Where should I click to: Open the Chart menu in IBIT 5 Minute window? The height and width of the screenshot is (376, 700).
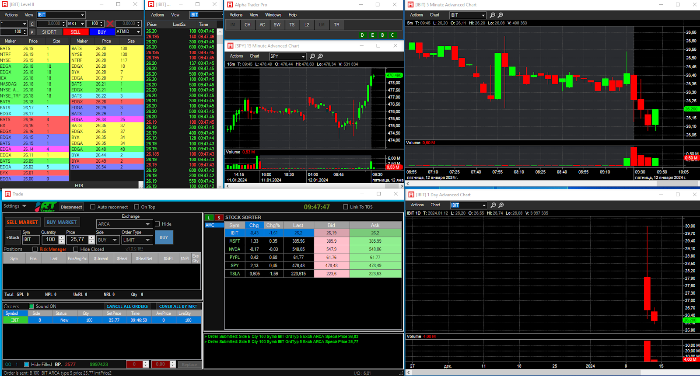pyautogui.click(x=435, y=15)
